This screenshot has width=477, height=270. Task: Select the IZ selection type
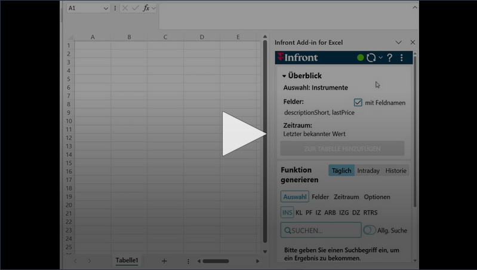[x=318, y=213]
